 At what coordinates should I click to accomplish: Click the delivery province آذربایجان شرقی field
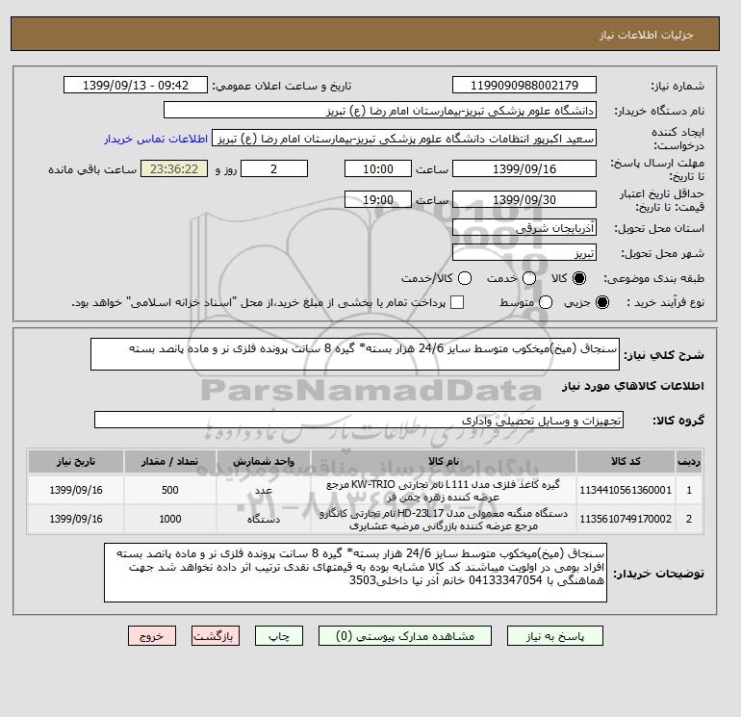pyautogui.click(x=524, y=228)
